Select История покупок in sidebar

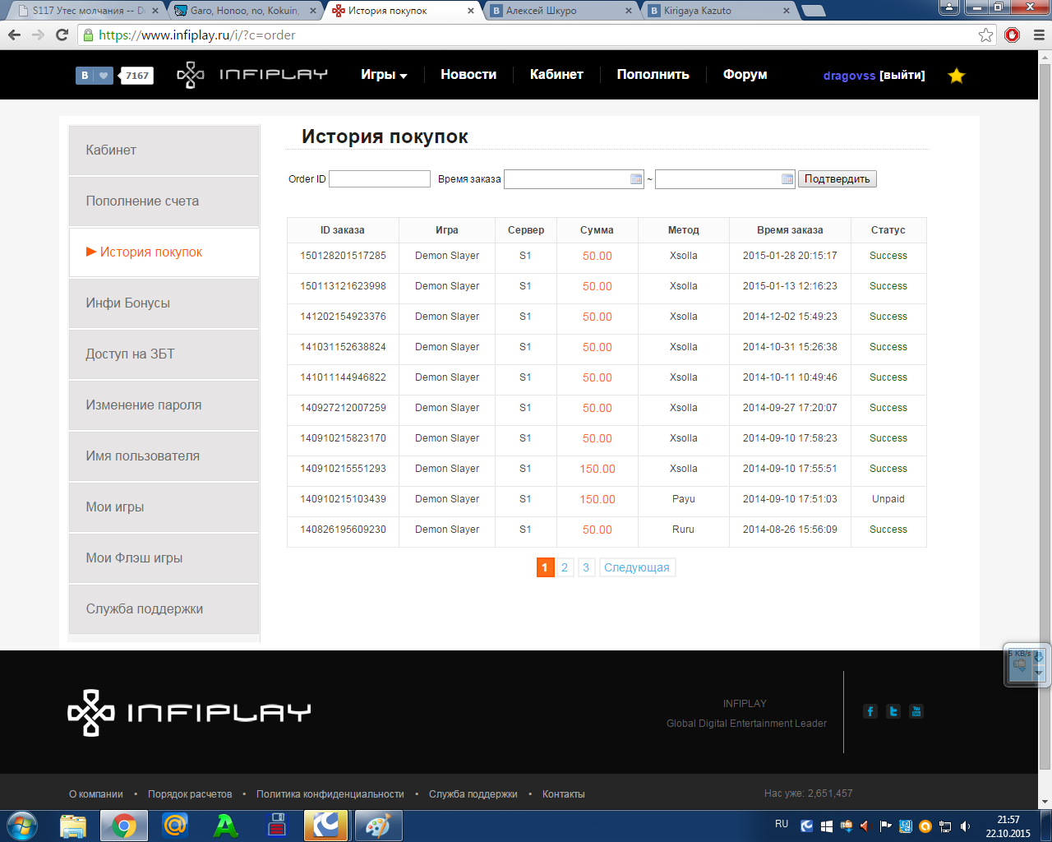164,252
